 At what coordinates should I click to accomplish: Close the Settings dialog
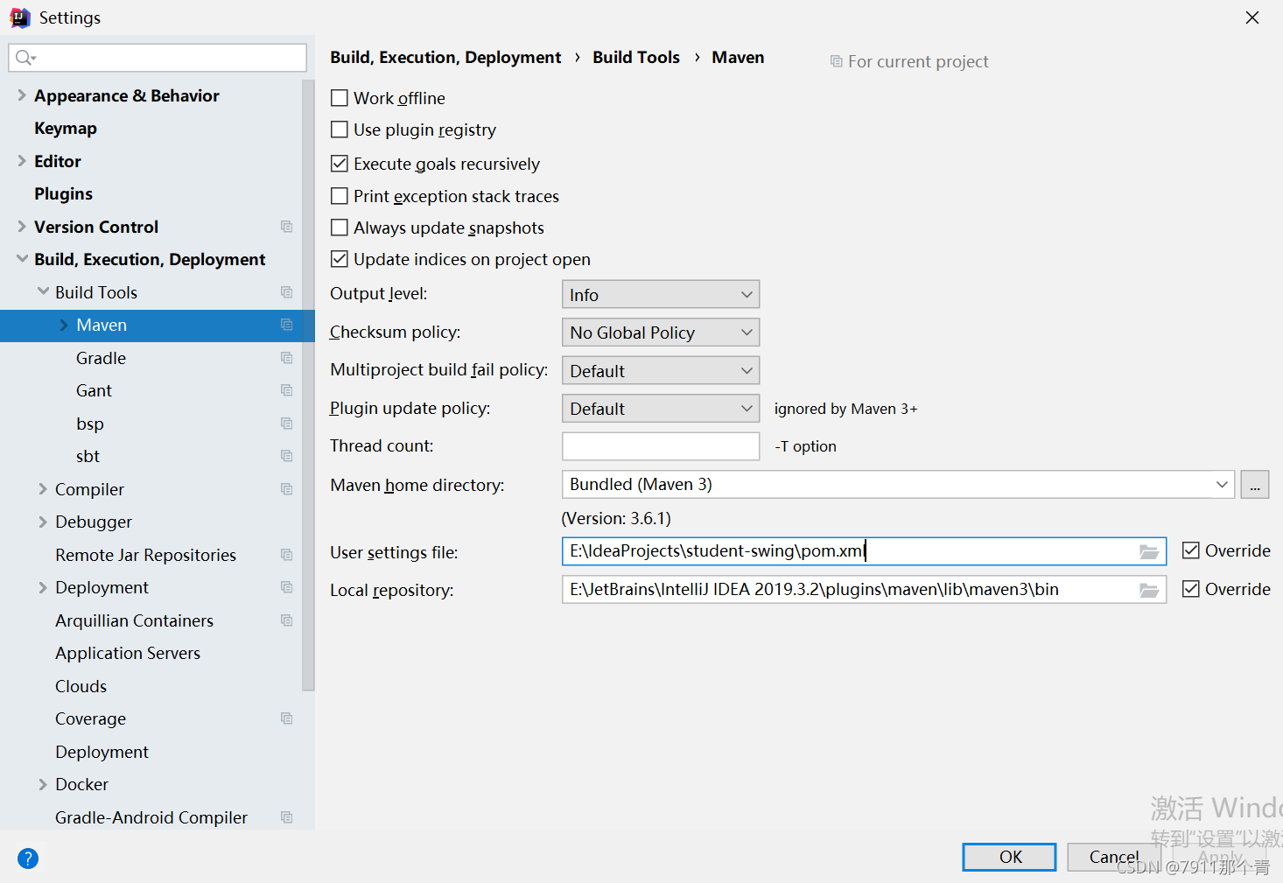pos(1252,18)
